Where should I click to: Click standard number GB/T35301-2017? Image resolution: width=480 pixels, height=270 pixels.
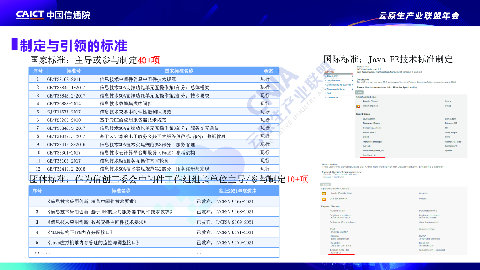pyautogui.click(x=64, y=153)
